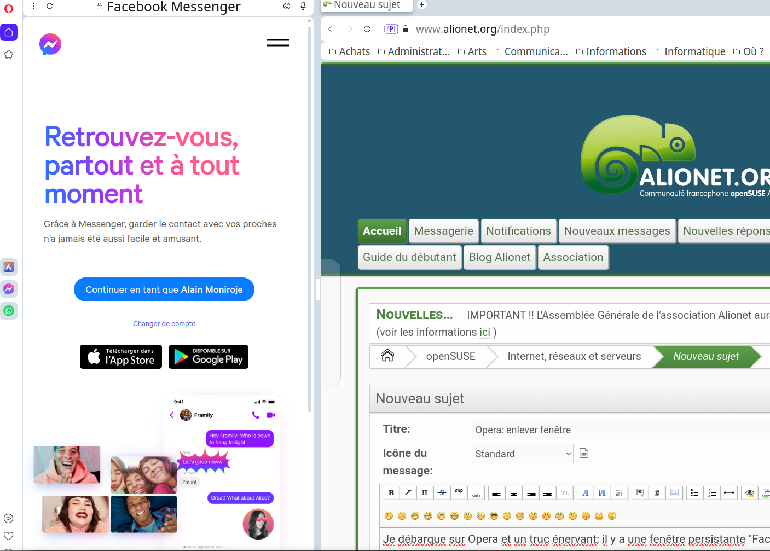This screenshot has width=770, height=551.
Task: Open the Blog Alionet tab
Action: (x=500, y=257)
